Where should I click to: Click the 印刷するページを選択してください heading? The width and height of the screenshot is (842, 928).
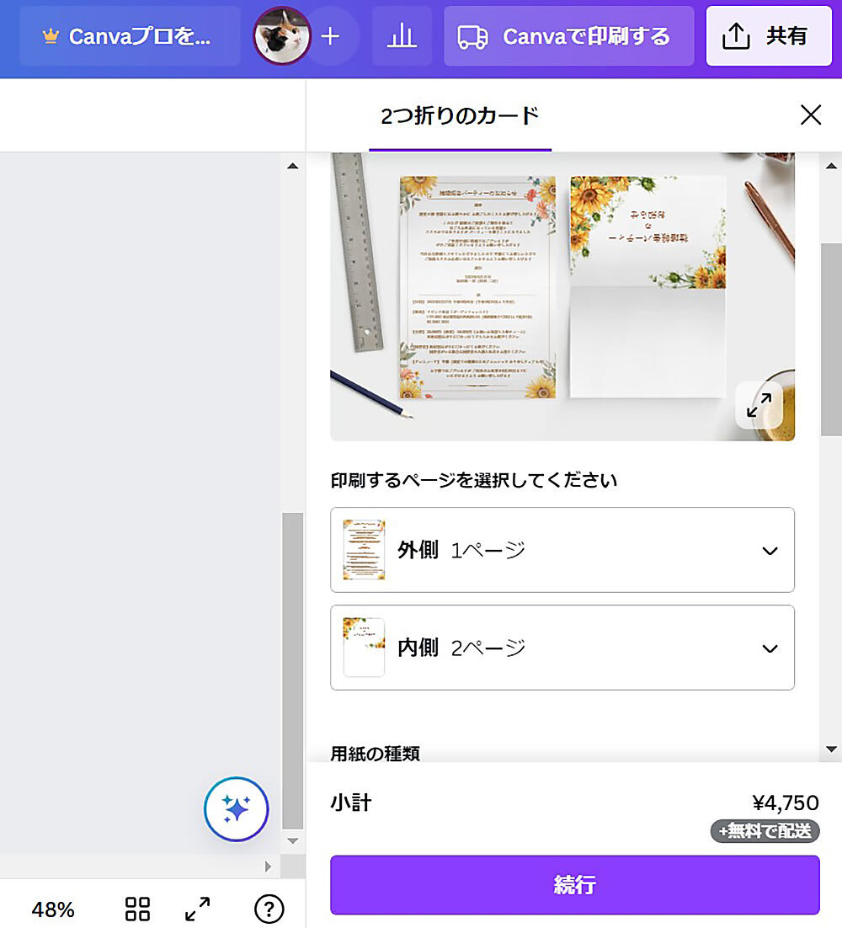474,480
